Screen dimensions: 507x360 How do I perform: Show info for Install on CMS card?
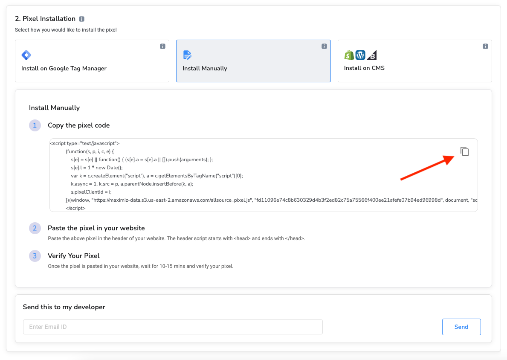pyautogui.click(x=485, y=46)
